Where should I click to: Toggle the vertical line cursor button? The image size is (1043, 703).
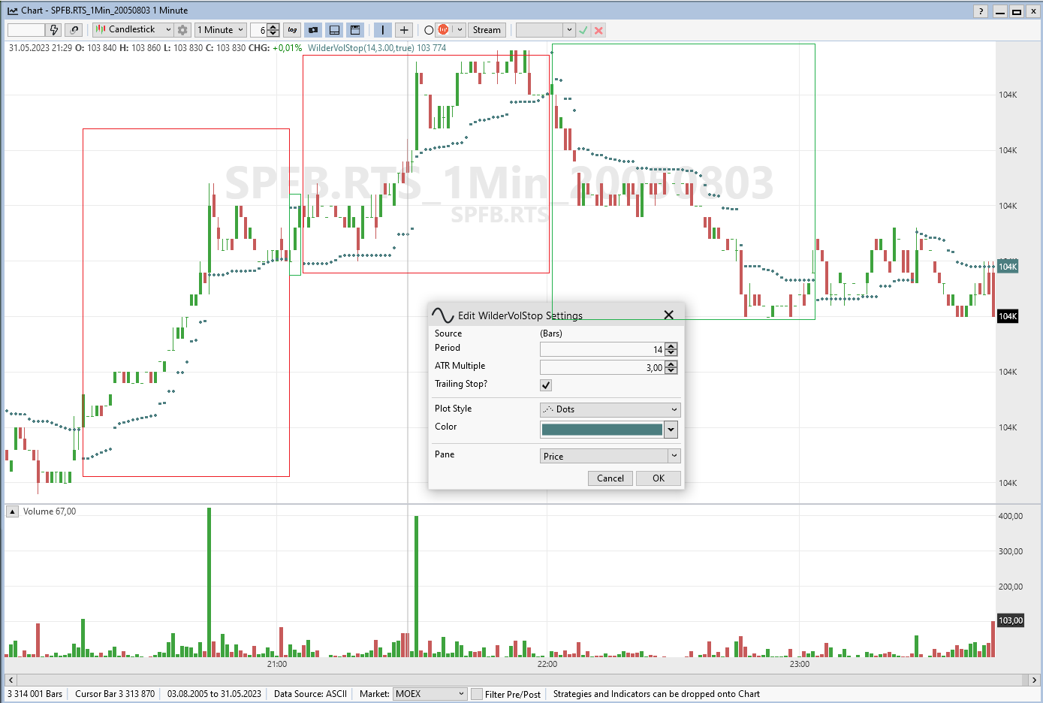click(383, 30)
